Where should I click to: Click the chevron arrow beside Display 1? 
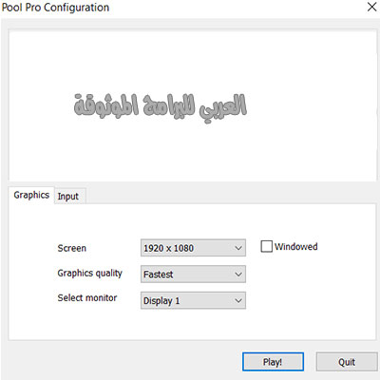238,300
